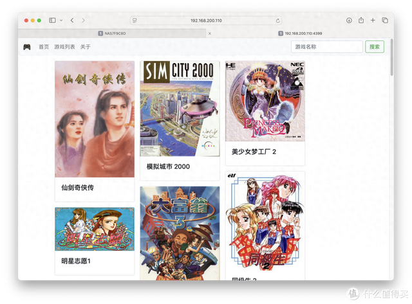Click the yellow minimize window button
The height and width of the screenshot is (304, 412).
tap(33, 21)
